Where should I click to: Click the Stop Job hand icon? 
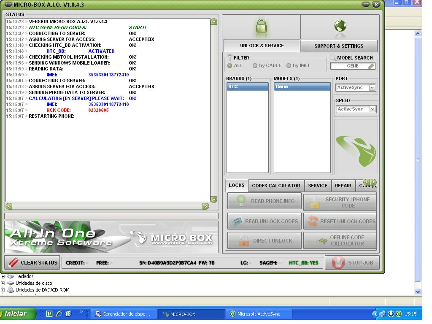tap(338, 262)
